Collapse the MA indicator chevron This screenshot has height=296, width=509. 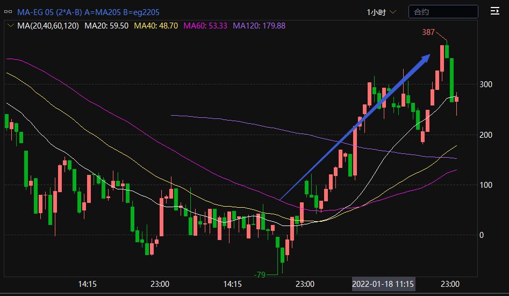pos(10,26)
